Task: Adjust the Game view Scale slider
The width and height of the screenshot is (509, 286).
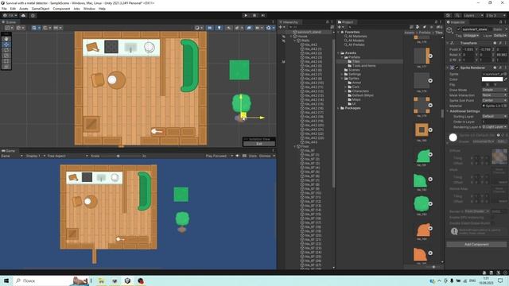Action: 118,156
